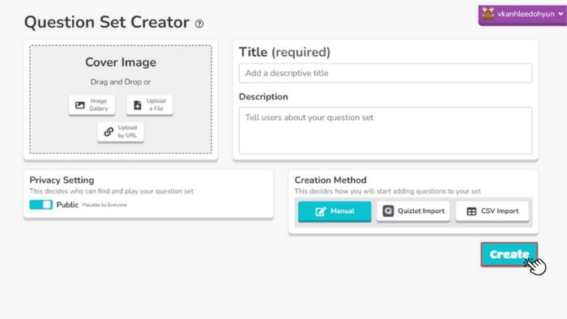Select Manual creation method
Image resolution: width=567 pixels, height=319 pixels.
pyautogui.click(x=335, y=211)
